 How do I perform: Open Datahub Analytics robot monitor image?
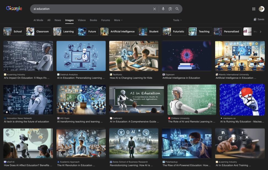coord(81,56)
